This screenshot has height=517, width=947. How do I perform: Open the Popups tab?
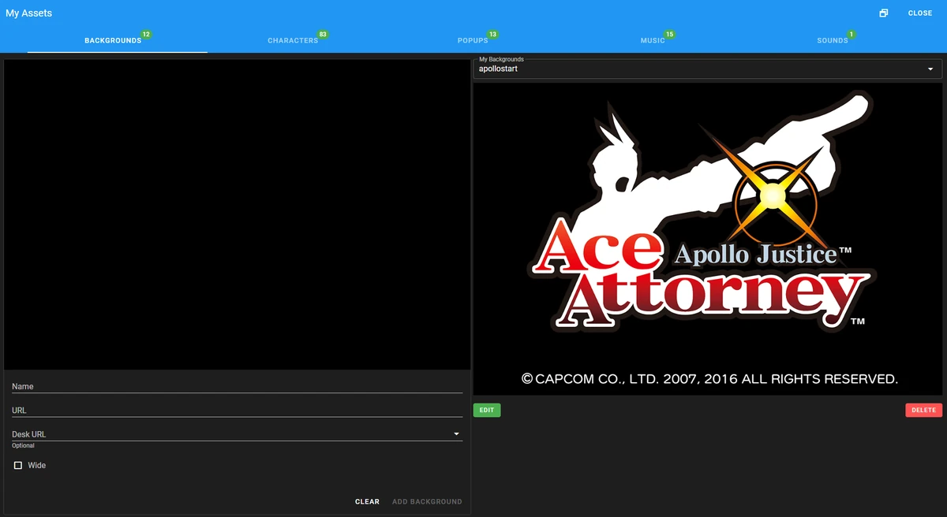471,40
